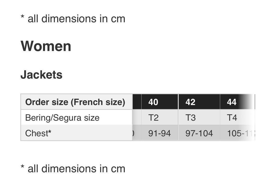Click the cut-off Bering size cell left of T2
Screen dimensions: 265x180
[137, 117]
